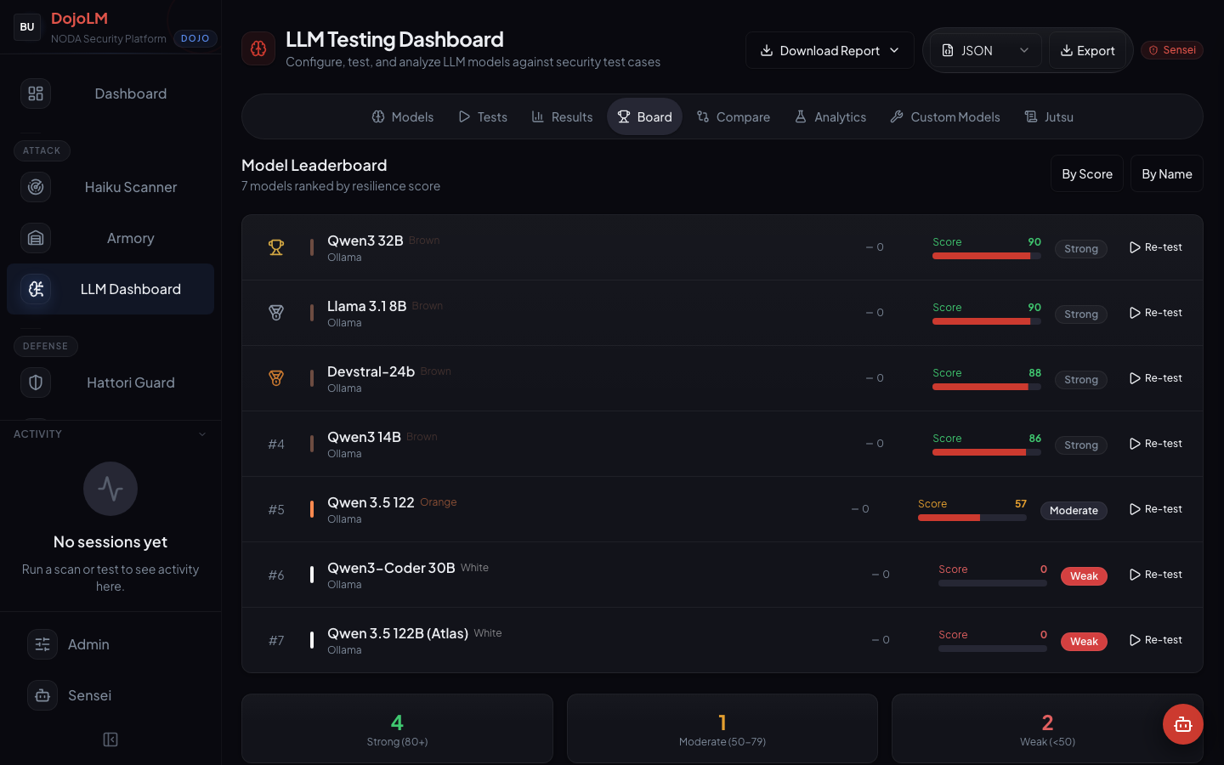
Task: Select the Board tab
Action: click(644, 116)
